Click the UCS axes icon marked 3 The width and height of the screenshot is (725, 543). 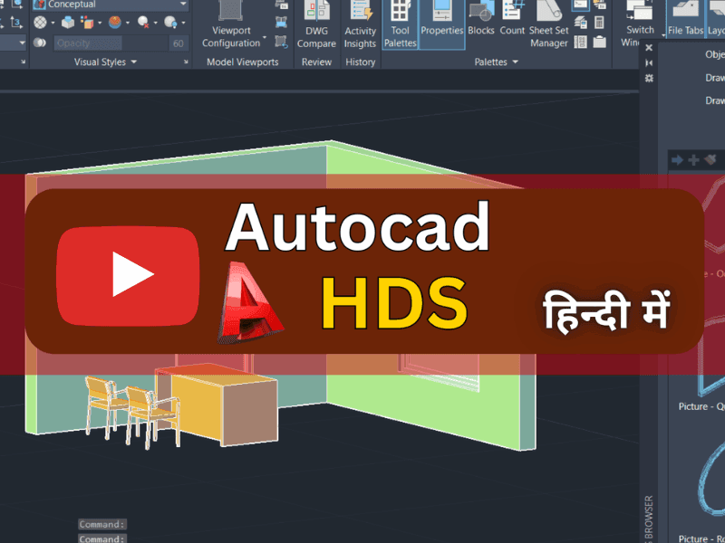click(16, 22)
